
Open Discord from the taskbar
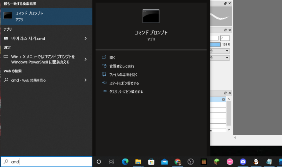coord(243,162)
